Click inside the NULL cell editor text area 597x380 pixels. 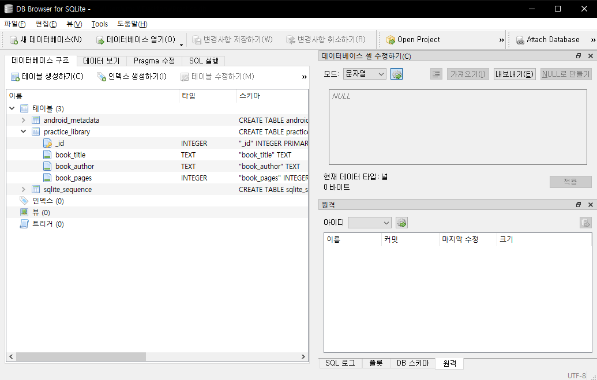click(457, 127)
